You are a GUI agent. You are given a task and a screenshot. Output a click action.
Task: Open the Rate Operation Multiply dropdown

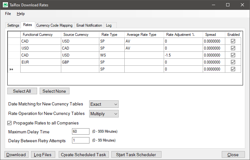104,114
